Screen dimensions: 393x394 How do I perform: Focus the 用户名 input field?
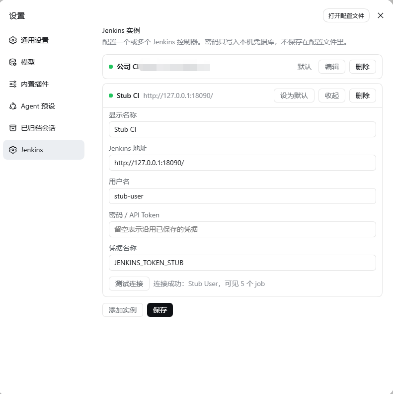(242, 196)
